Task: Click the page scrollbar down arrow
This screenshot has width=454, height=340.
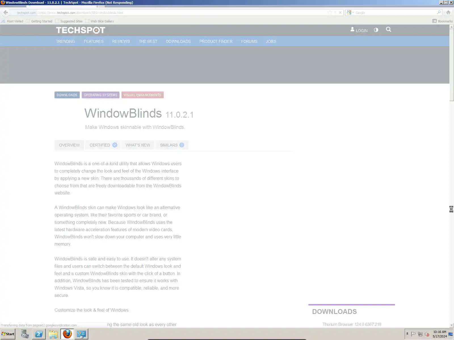Action: 451,325
